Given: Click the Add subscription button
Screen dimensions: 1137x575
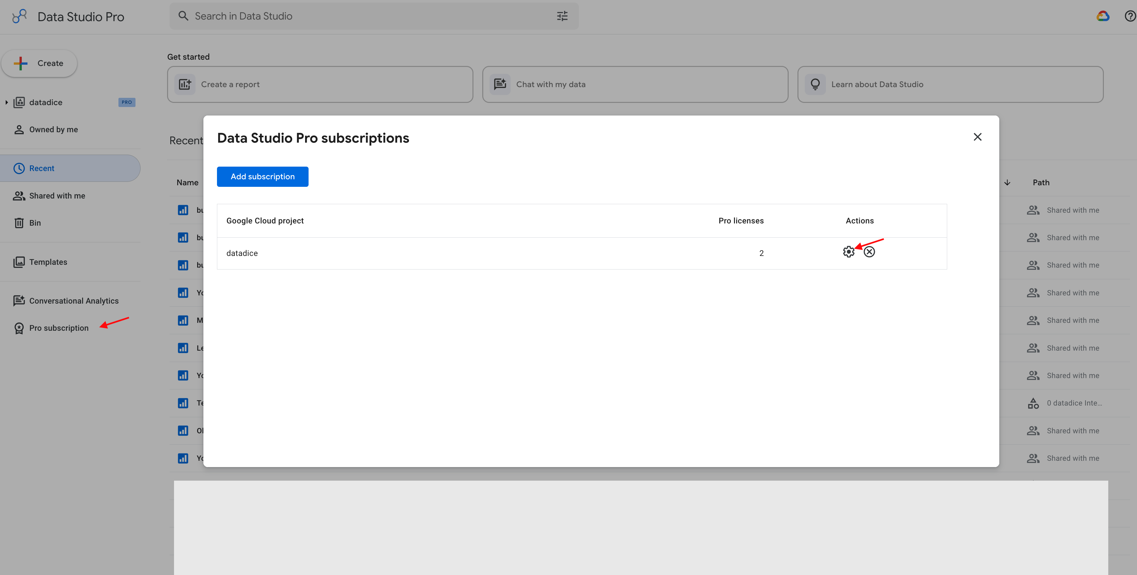Looking at the screenshot, I should pos(263,177).
